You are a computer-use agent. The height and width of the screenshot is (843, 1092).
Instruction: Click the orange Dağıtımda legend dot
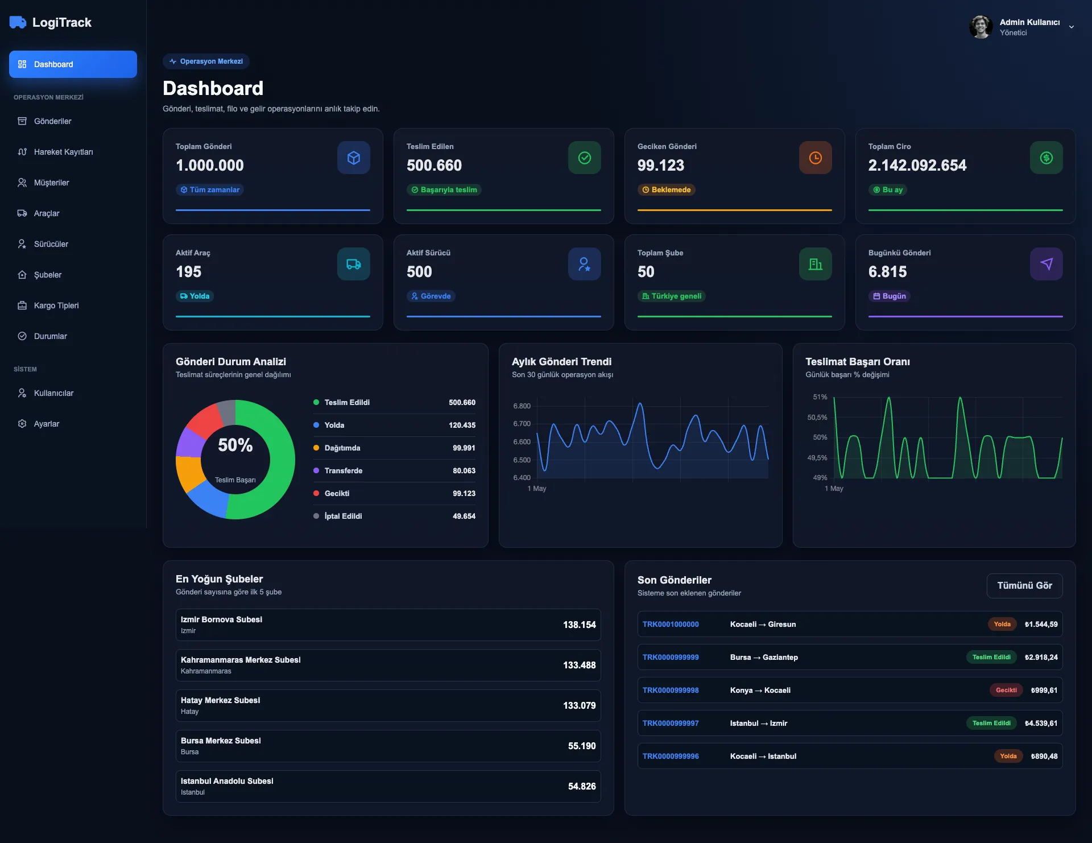point(316,448)
